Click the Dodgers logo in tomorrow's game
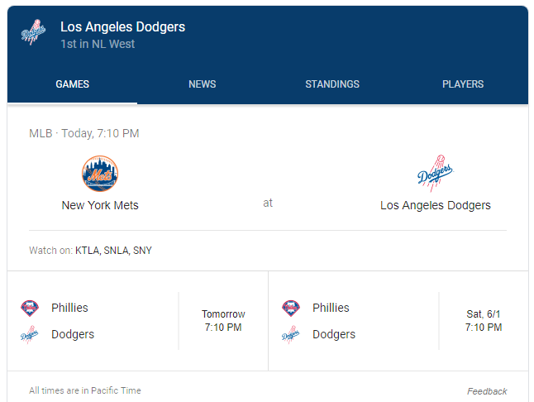This screenshot has height=402, width=534. [x=30, y=335]
